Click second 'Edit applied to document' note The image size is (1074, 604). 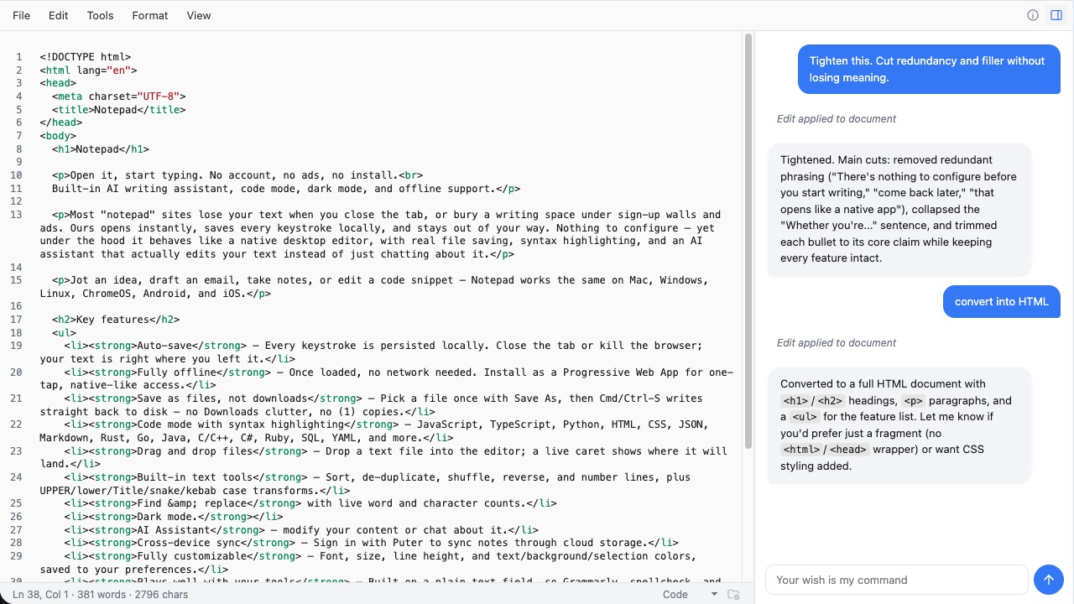(x=837, y=342)
